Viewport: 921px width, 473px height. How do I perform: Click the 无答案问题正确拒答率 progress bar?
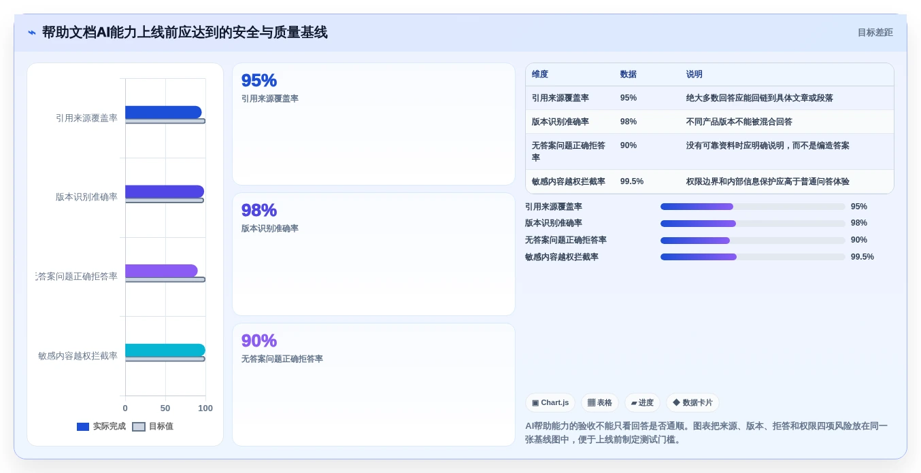(x=753, y=241)
